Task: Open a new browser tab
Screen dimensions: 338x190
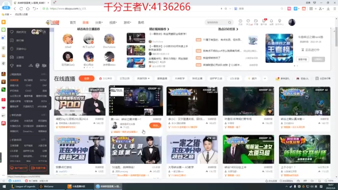Action: [55, 3]
